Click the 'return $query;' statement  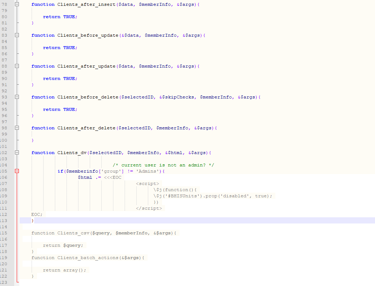point(63,245)
